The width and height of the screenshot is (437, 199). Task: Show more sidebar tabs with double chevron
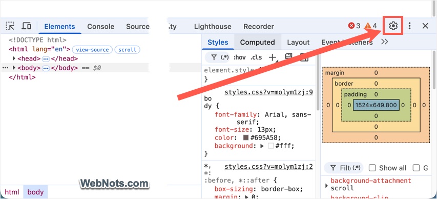click(x=385, y=42)
